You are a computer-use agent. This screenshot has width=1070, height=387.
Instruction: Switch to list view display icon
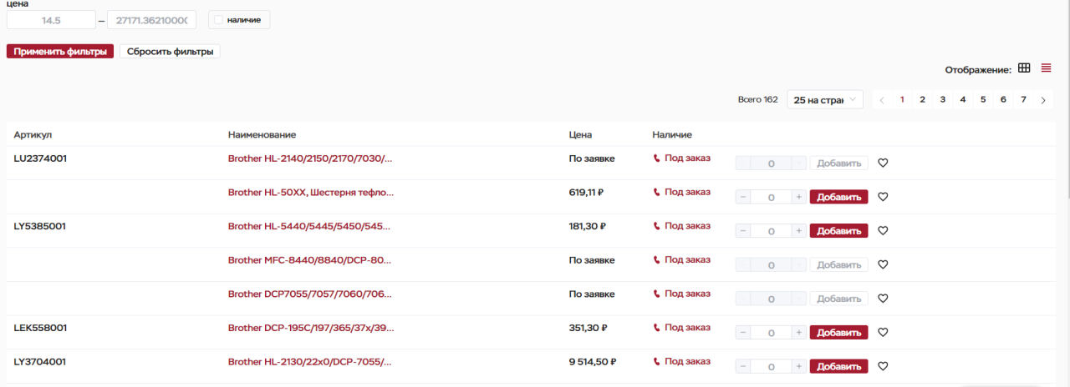1046,68
